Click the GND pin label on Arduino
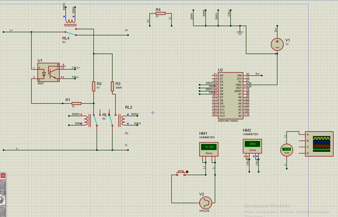 click(239, 85)
